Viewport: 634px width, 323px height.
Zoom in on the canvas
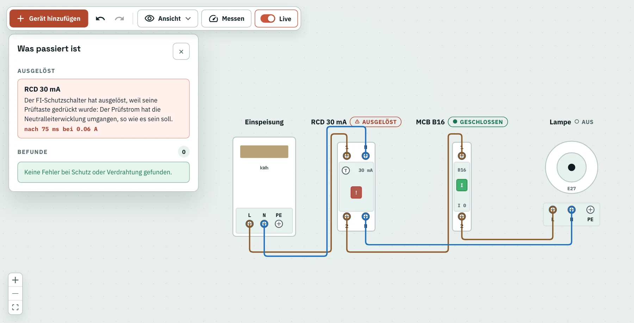15,280
